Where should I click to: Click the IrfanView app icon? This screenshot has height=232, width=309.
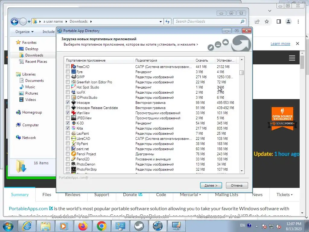click(74, 113)
